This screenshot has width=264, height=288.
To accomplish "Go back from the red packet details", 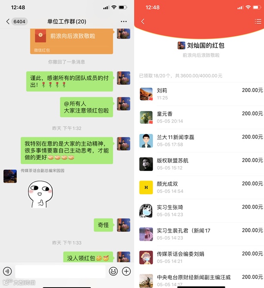I will pos(143,22).
